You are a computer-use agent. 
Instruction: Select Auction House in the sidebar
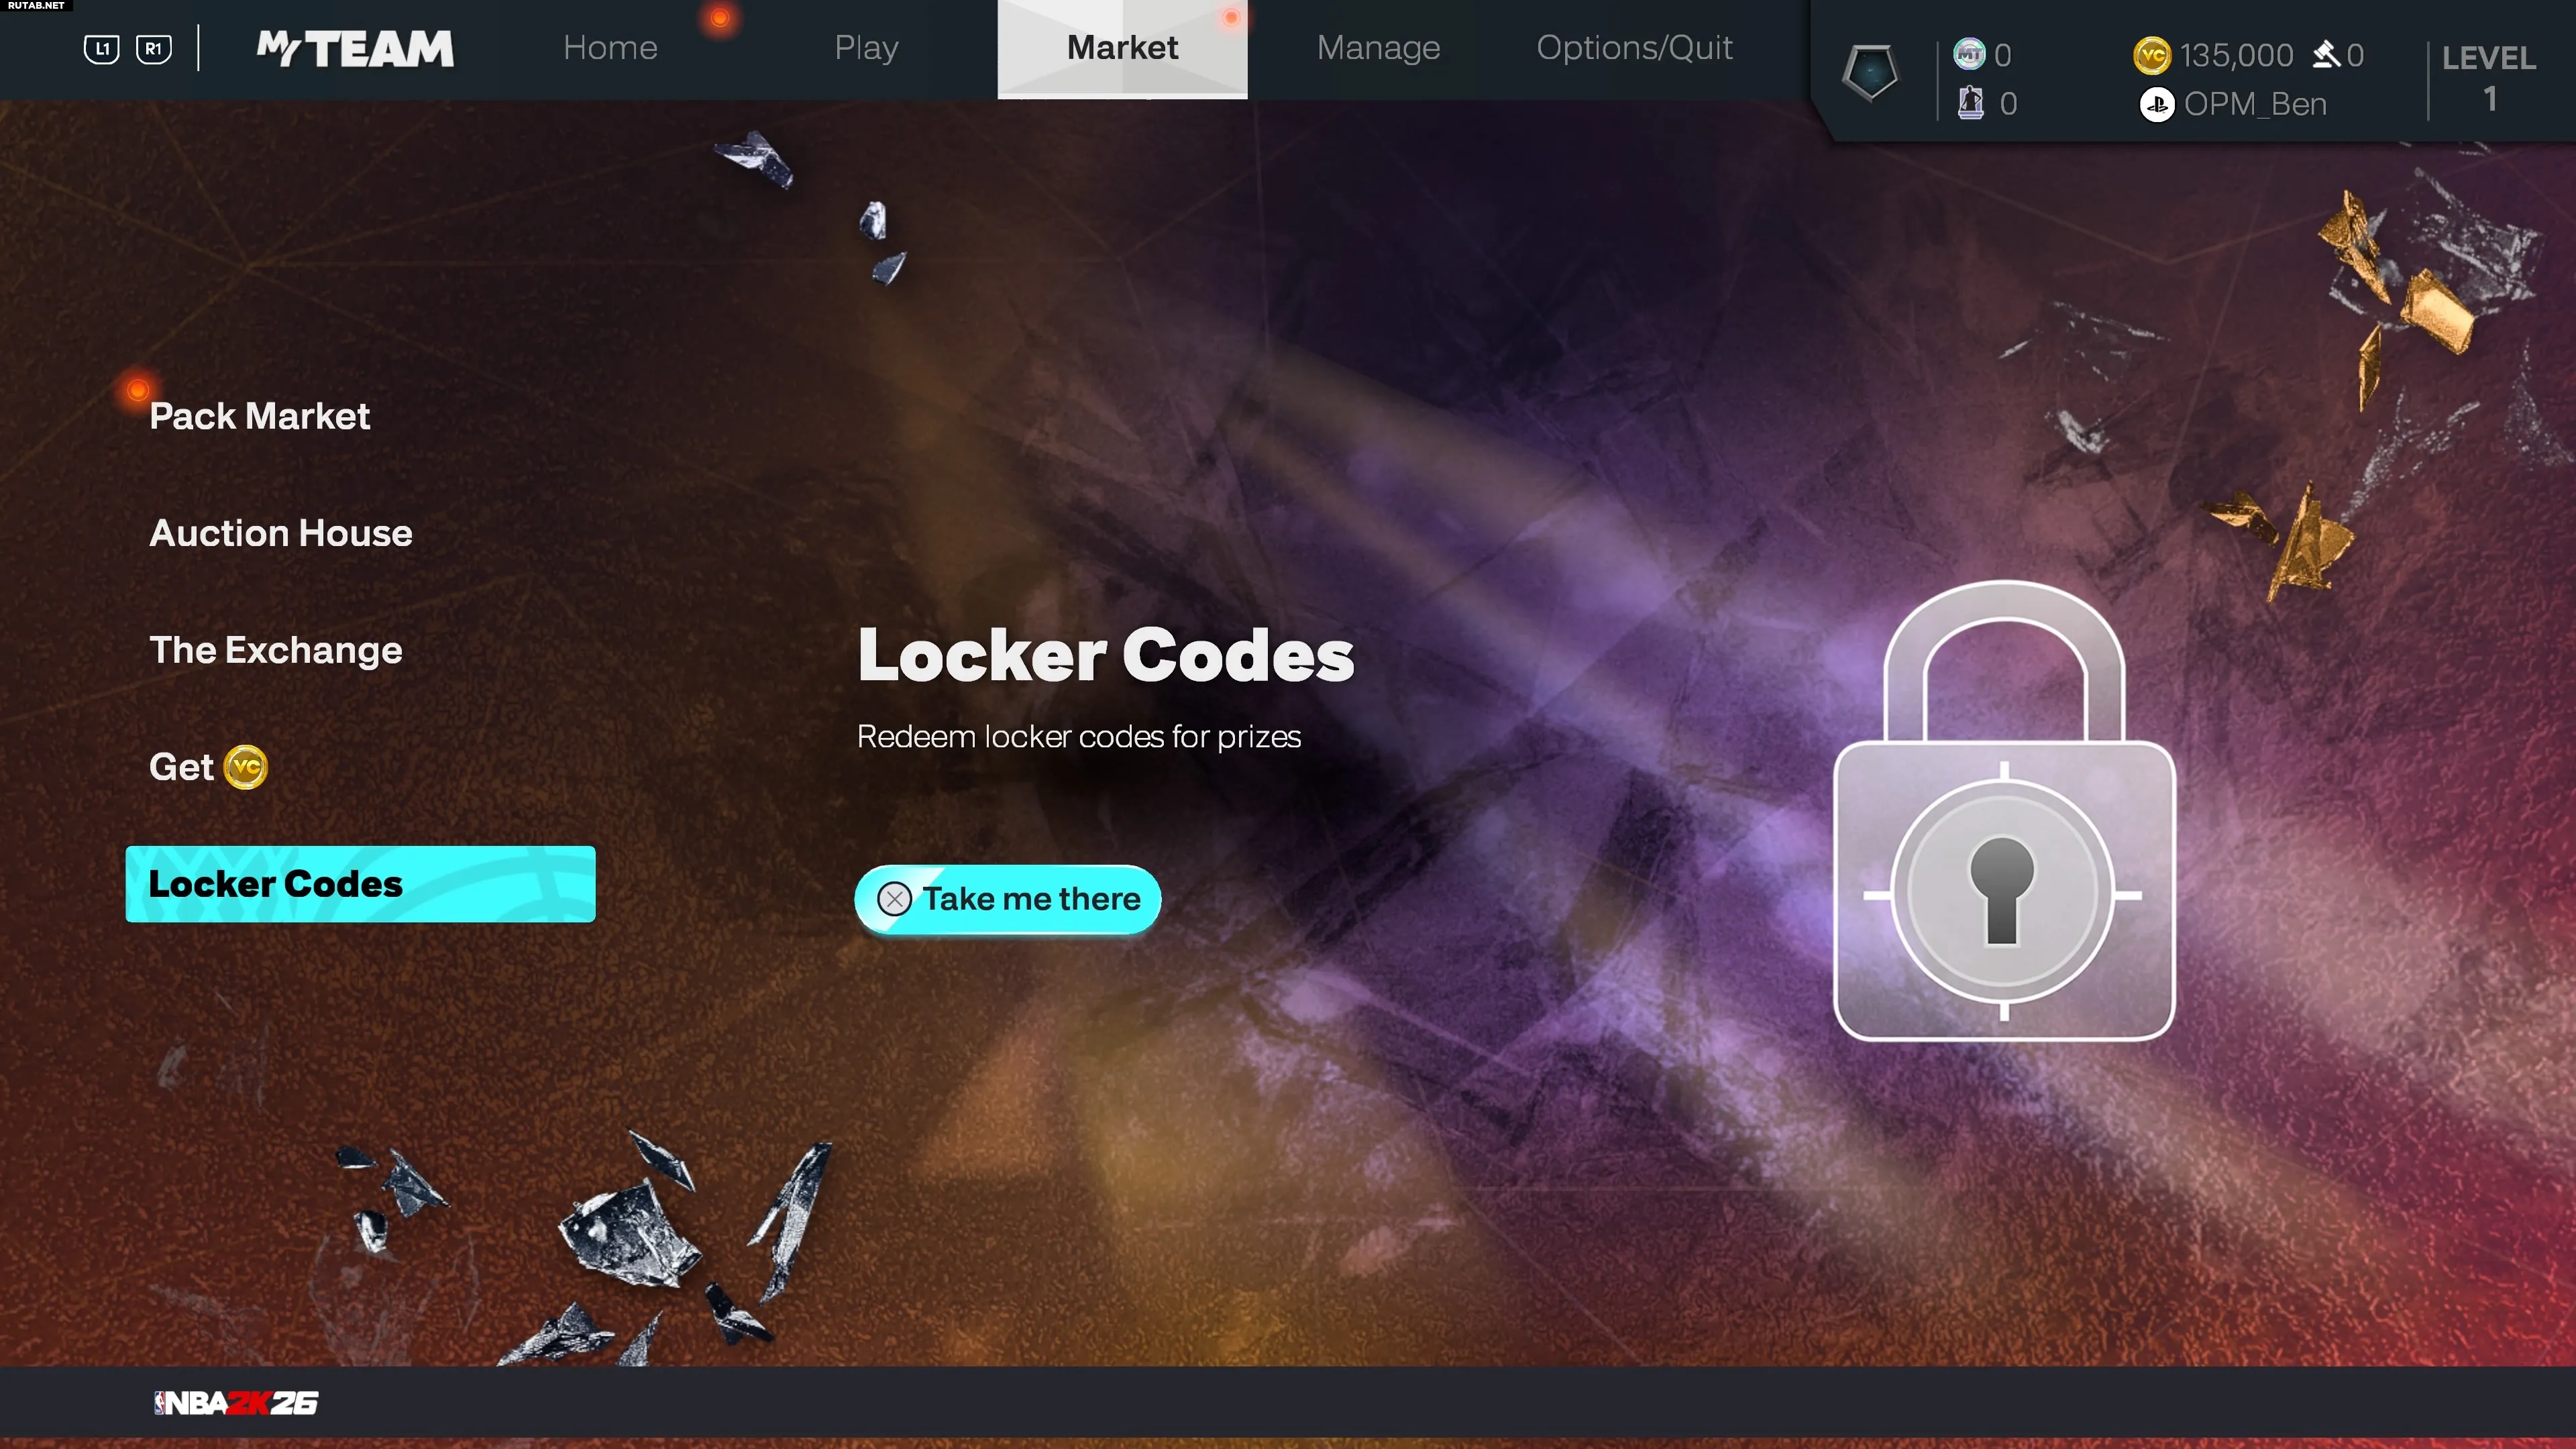pos(280,533)
